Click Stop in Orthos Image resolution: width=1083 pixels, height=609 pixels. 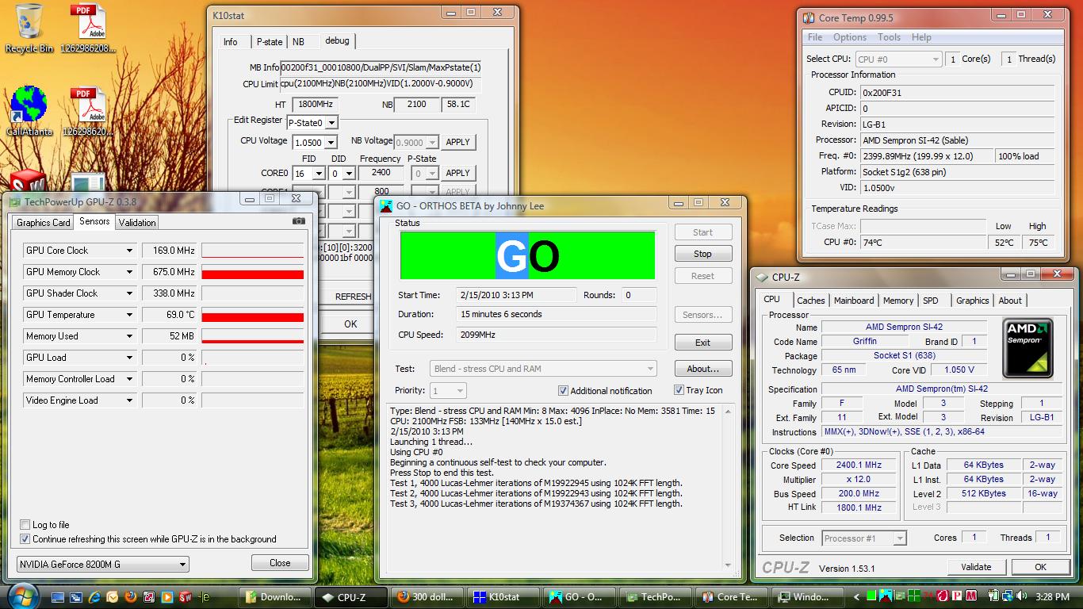point(703,254)
